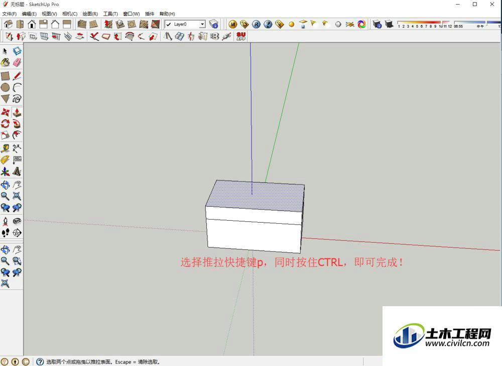Image resolution: width=502 pixels, height=366 pixels.
Task: Open the 视图(V) menu
Action: point(49,14)
